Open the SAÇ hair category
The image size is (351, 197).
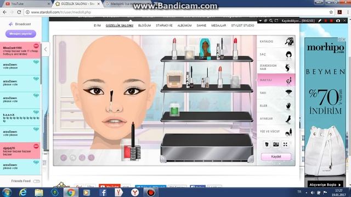pyautogui.click(x=276, y=54)
